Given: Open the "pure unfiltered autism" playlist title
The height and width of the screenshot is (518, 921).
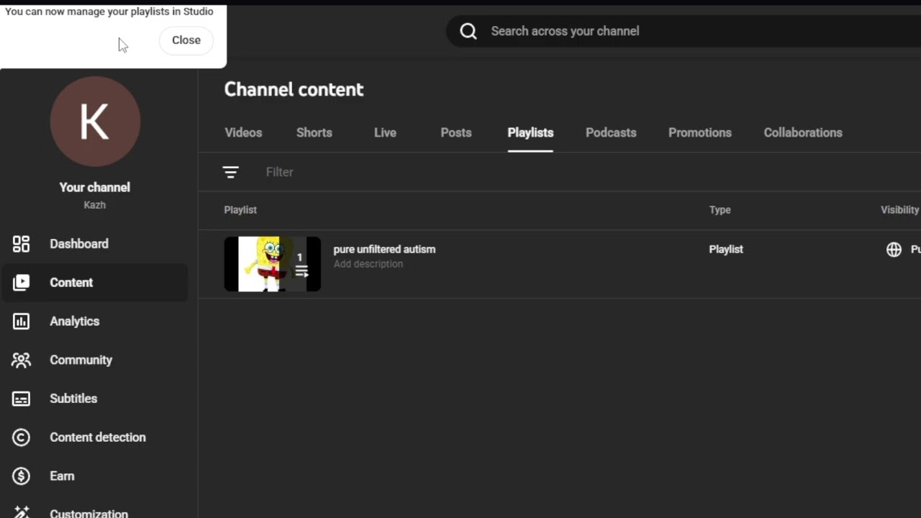Looking at the screenshot, I should click(x=384, y=249).
